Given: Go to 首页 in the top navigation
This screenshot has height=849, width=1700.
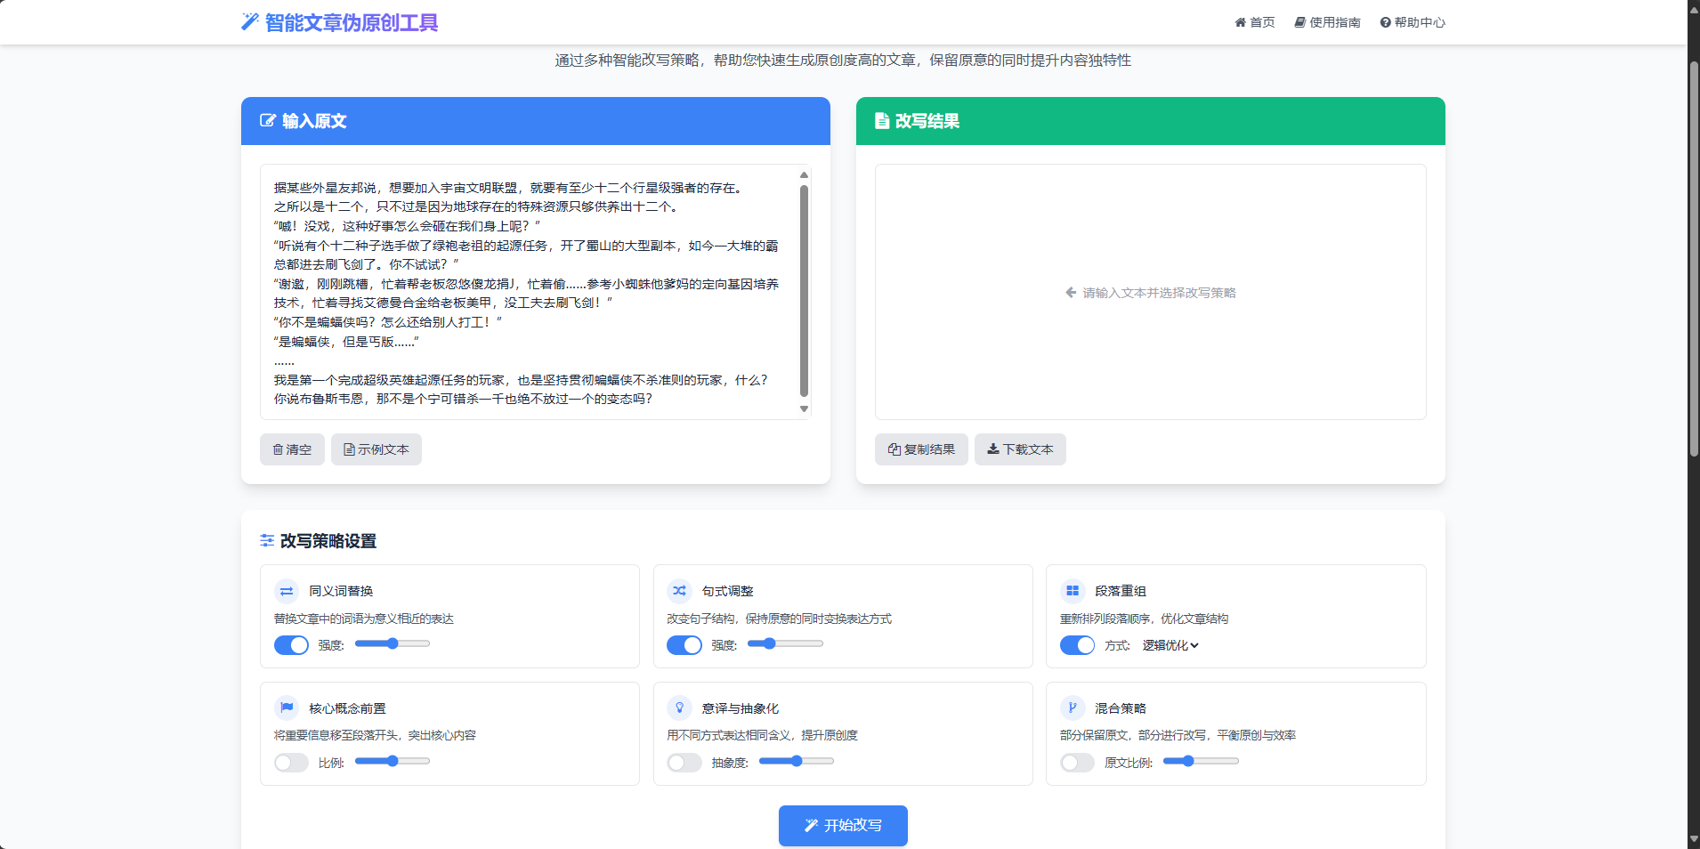Looking at the screenshot, I should point(1254,22).
